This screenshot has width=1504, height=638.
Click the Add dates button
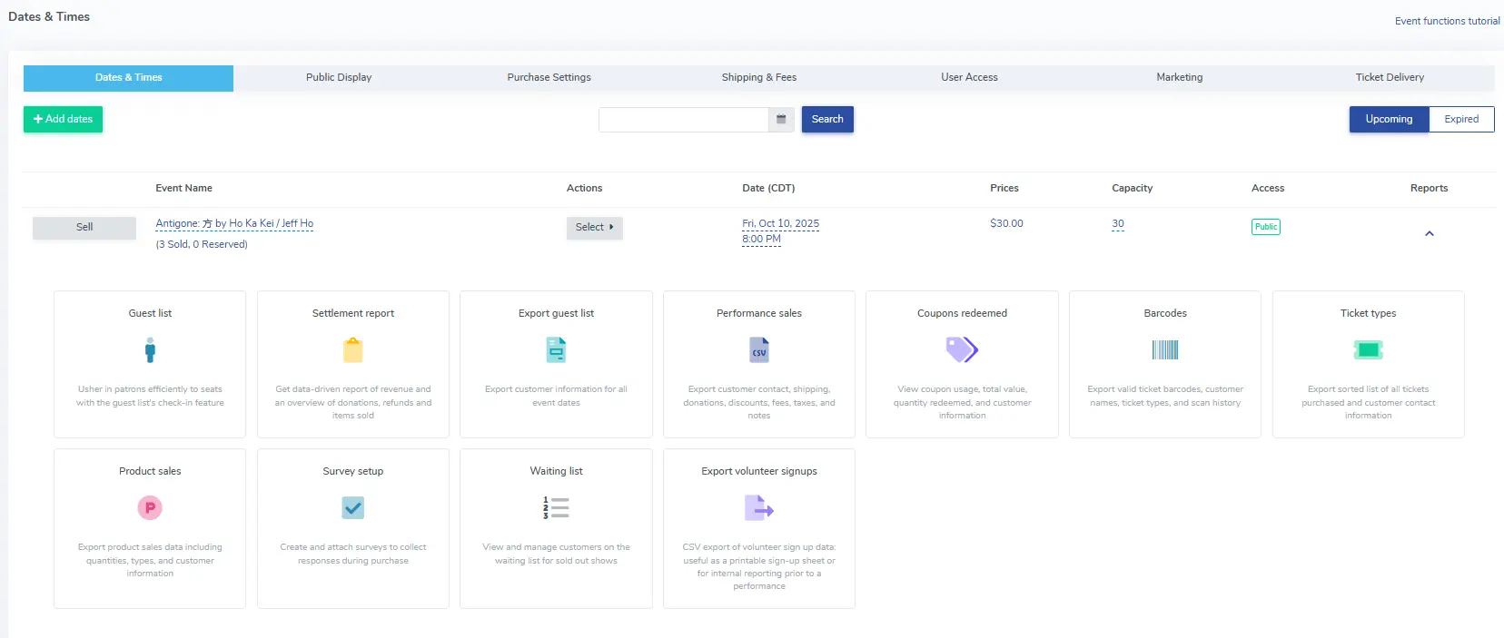[63, 119]
